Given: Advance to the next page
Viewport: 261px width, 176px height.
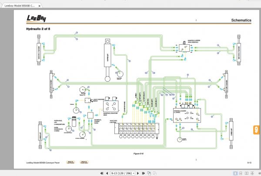Looking at the screenshot, I should coord(138,173).
